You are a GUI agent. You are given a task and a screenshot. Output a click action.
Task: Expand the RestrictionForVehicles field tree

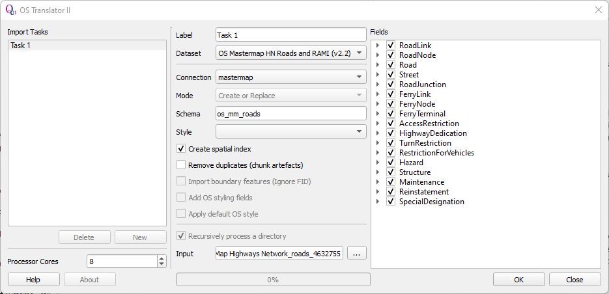pyautogui.click(x=378, y=153)
